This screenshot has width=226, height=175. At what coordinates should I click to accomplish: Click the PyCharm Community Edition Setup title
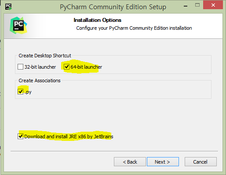tap(113, 7)
